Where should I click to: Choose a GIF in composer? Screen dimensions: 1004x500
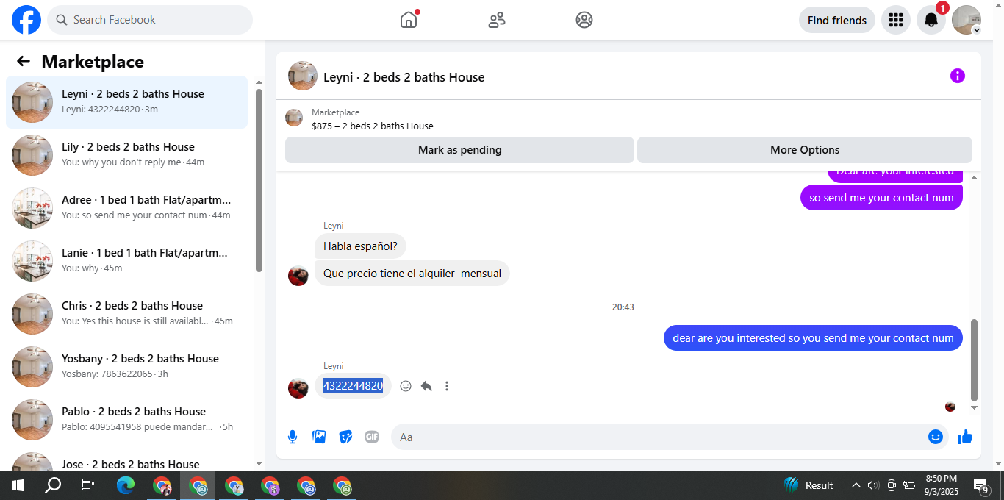click(x=372, y=437)
